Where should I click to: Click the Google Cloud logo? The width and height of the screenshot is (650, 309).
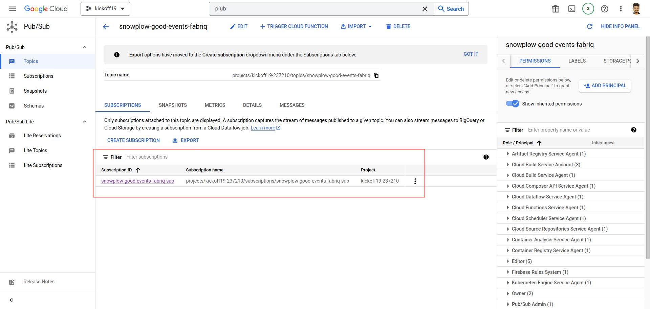point(46,9)
